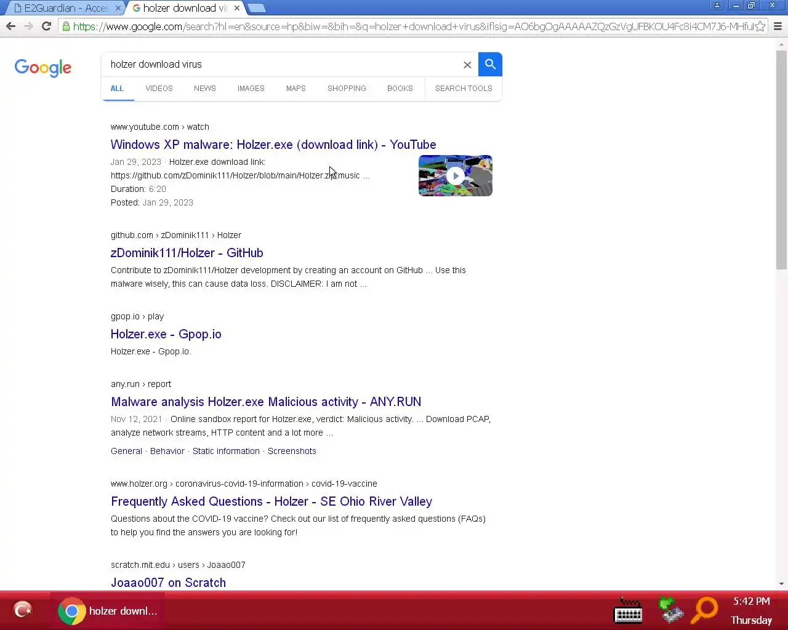Switch to the E2Guardian tab

(65, 8)
